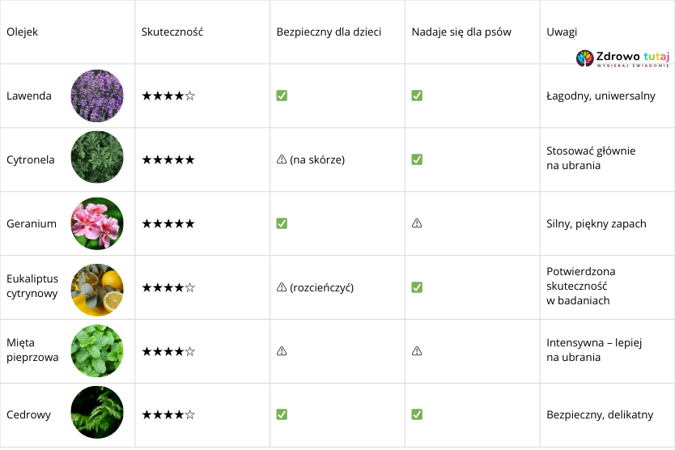Click the Skuteczność column header
The image size is (675, 450).
(172, 32)
